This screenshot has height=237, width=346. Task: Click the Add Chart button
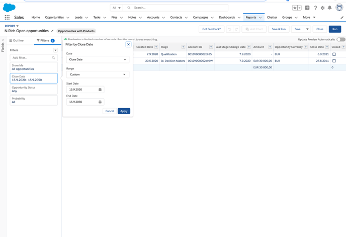254,29
